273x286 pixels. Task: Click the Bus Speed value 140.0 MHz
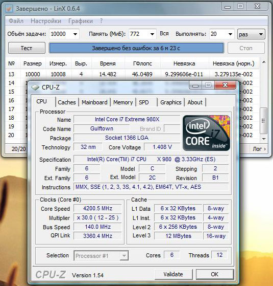coord(97,227)
